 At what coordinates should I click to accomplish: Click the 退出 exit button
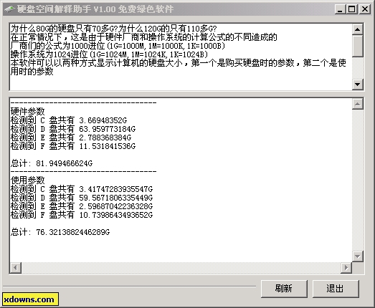pyautogui.click(x=336, y=289)
